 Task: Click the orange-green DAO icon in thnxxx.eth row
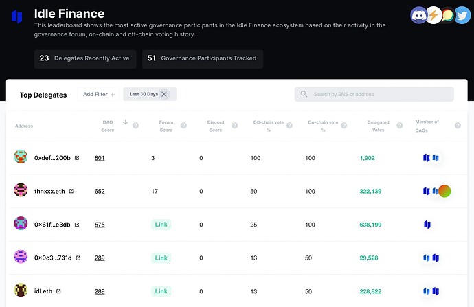coord(444,191)
